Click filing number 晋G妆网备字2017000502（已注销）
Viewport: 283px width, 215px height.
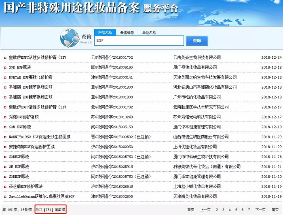click(121, 137)
